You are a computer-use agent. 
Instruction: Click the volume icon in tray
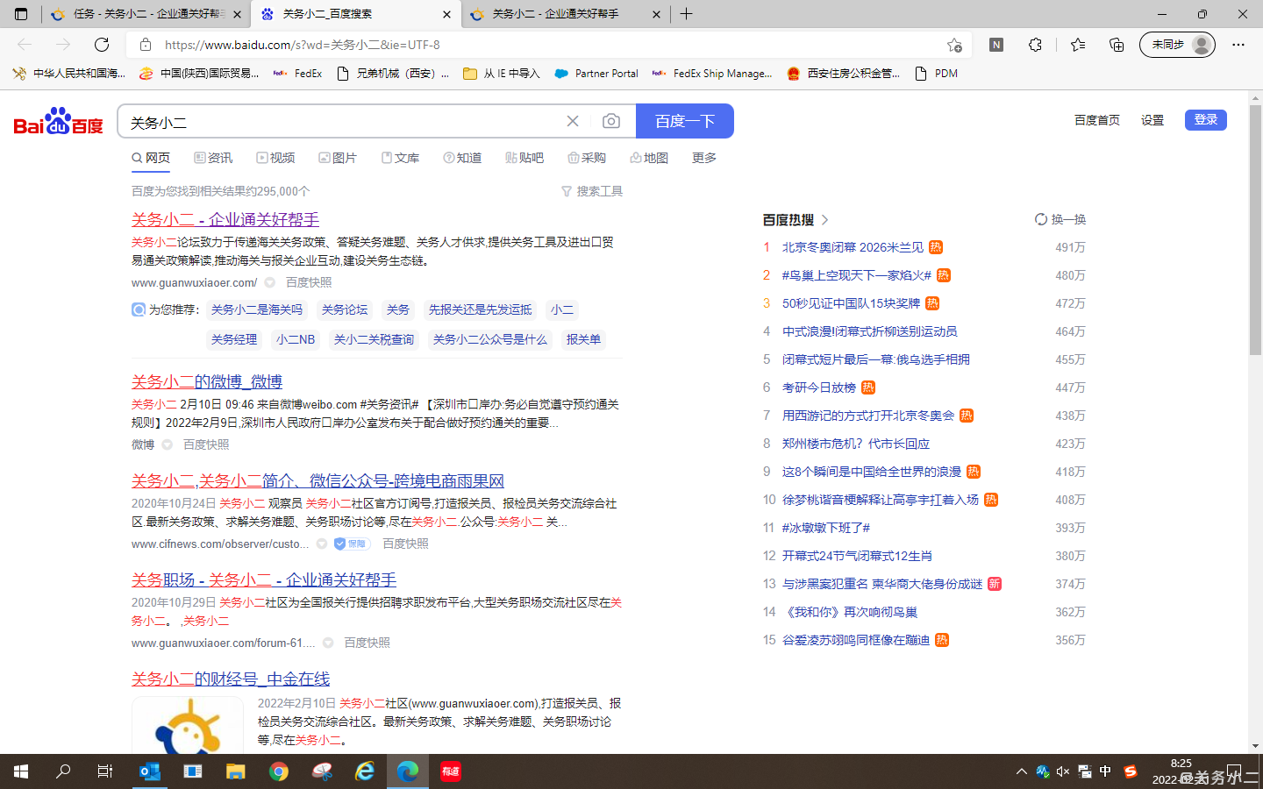[x=1063, y=771]
